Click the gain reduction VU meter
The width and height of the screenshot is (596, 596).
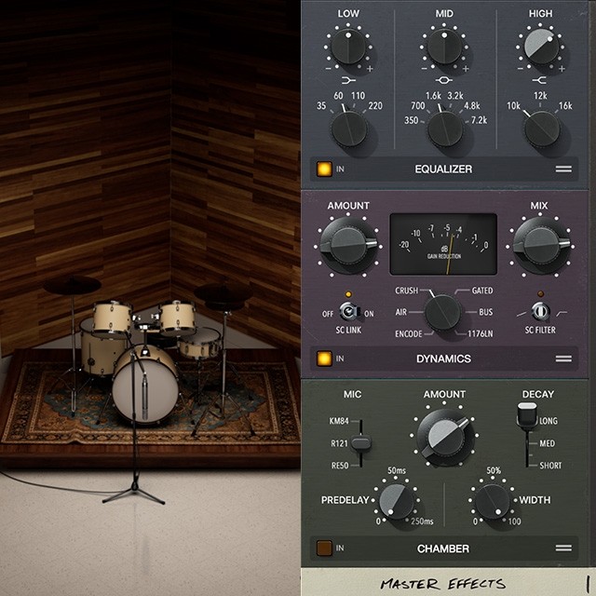point(443,244)
